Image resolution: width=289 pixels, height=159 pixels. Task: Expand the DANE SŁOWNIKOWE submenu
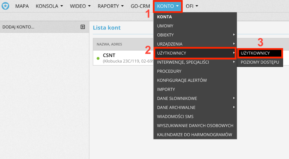tap(195, 98)
